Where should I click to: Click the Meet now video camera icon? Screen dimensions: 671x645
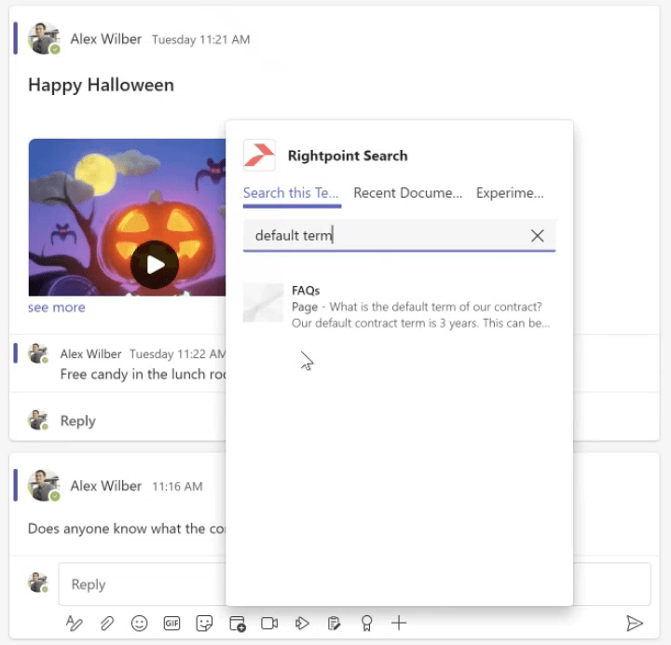269,624
